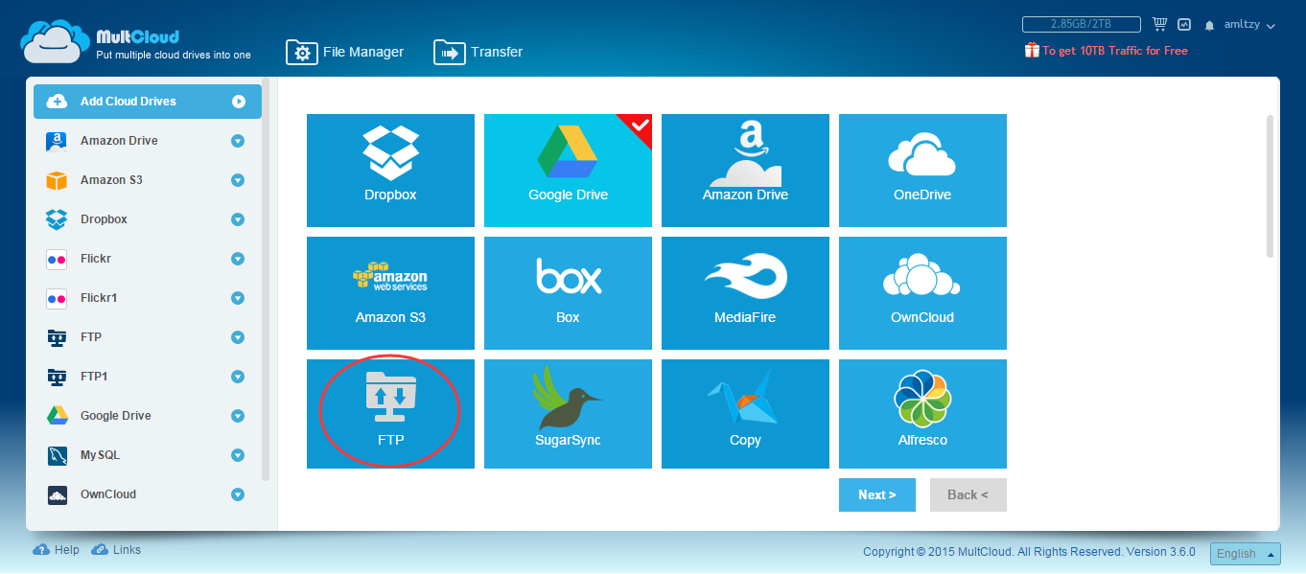The height and width of the screenshot is (574, 1306).
Task: Open Google Drive in the sidebar
Action: click(147, 416)
